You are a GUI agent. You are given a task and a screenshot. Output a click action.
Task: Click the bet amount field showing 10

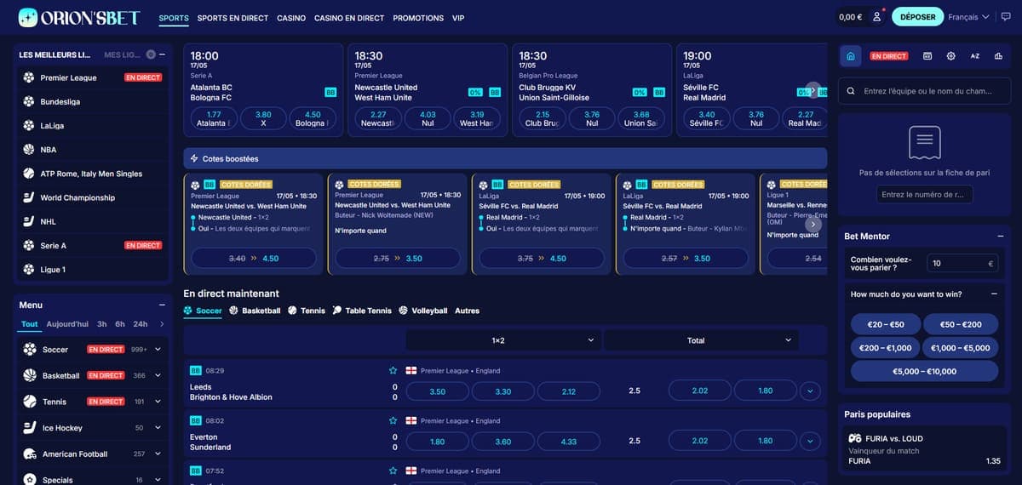click(962, 264)
